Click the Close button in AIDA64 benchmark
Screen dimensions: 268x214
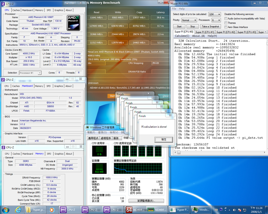pyautogui.click(x=165, y=96)
